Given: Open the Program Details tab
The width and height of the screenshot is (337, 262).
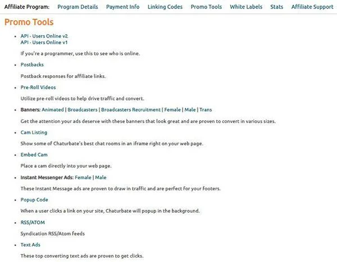Looking at the screenshot, I should click(78, 7).
